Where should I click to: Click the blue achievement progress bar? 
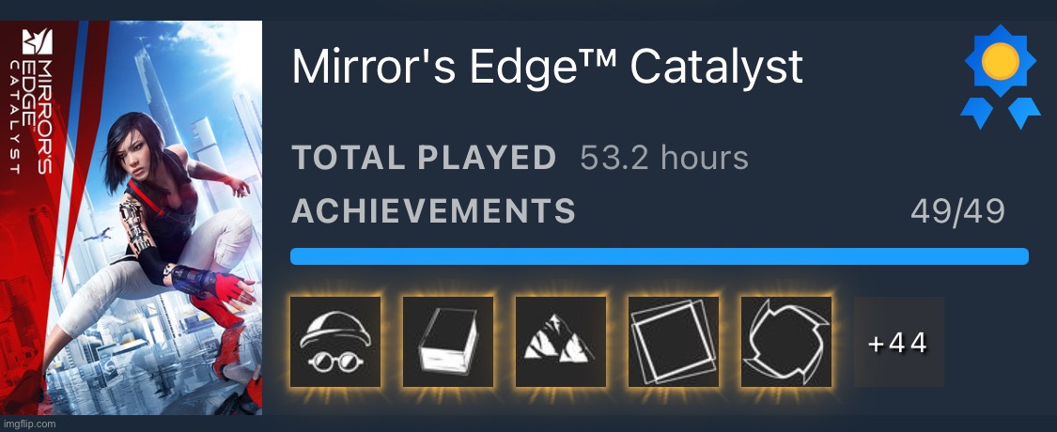(x=660, y=256)
